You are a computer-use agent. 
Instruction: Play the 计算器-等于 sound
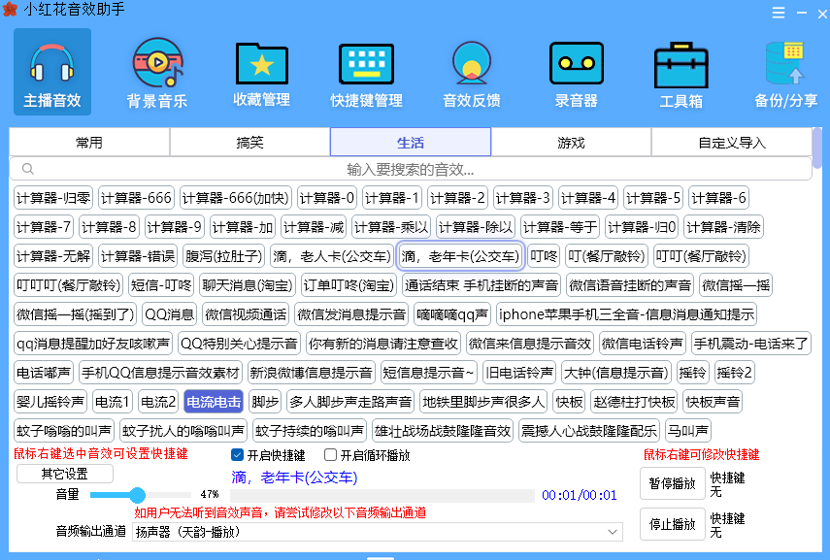[x=560, y=227]
